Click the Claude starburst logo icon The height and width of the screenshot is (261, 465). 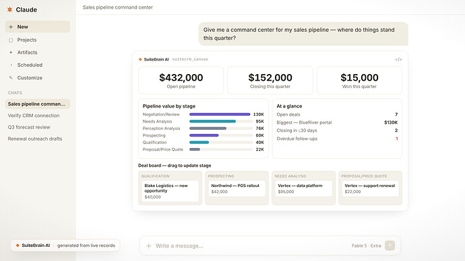(x=10, y=9)
